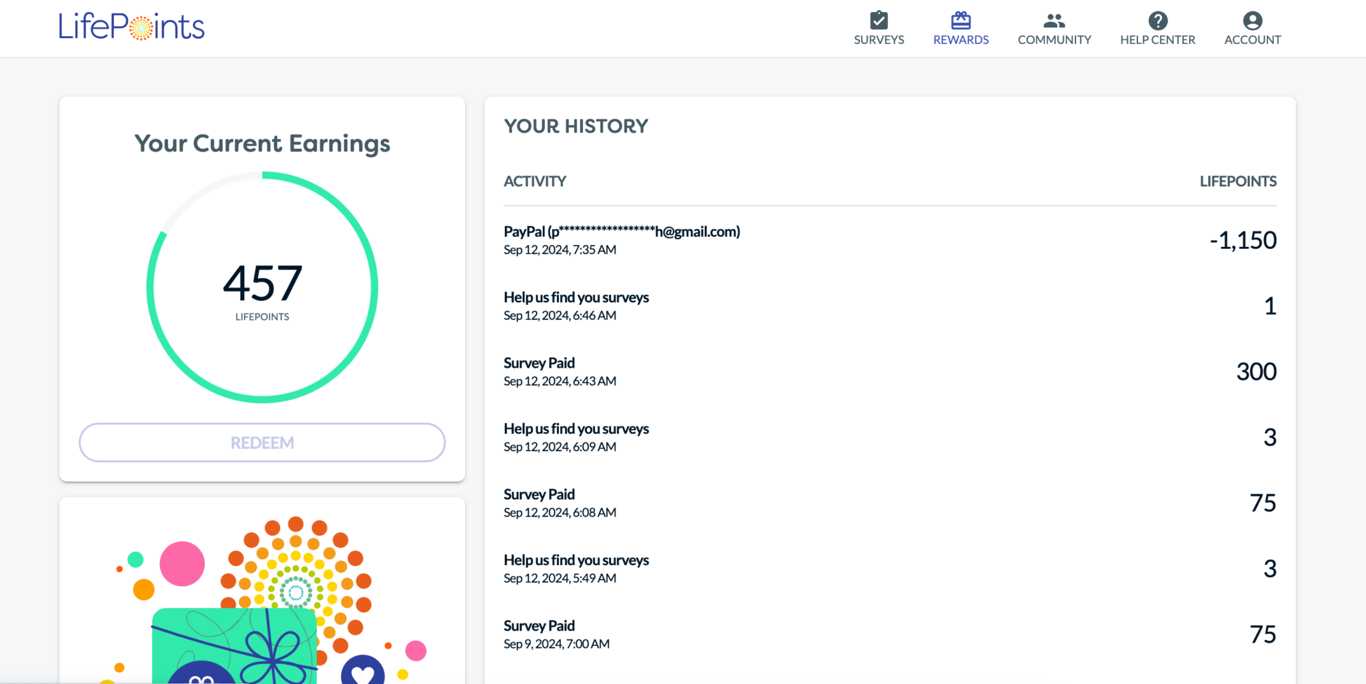This screenshot has height=684, width=1366.
Task: Navigate to the SURVEYS menu item
Action: [878, 39]
